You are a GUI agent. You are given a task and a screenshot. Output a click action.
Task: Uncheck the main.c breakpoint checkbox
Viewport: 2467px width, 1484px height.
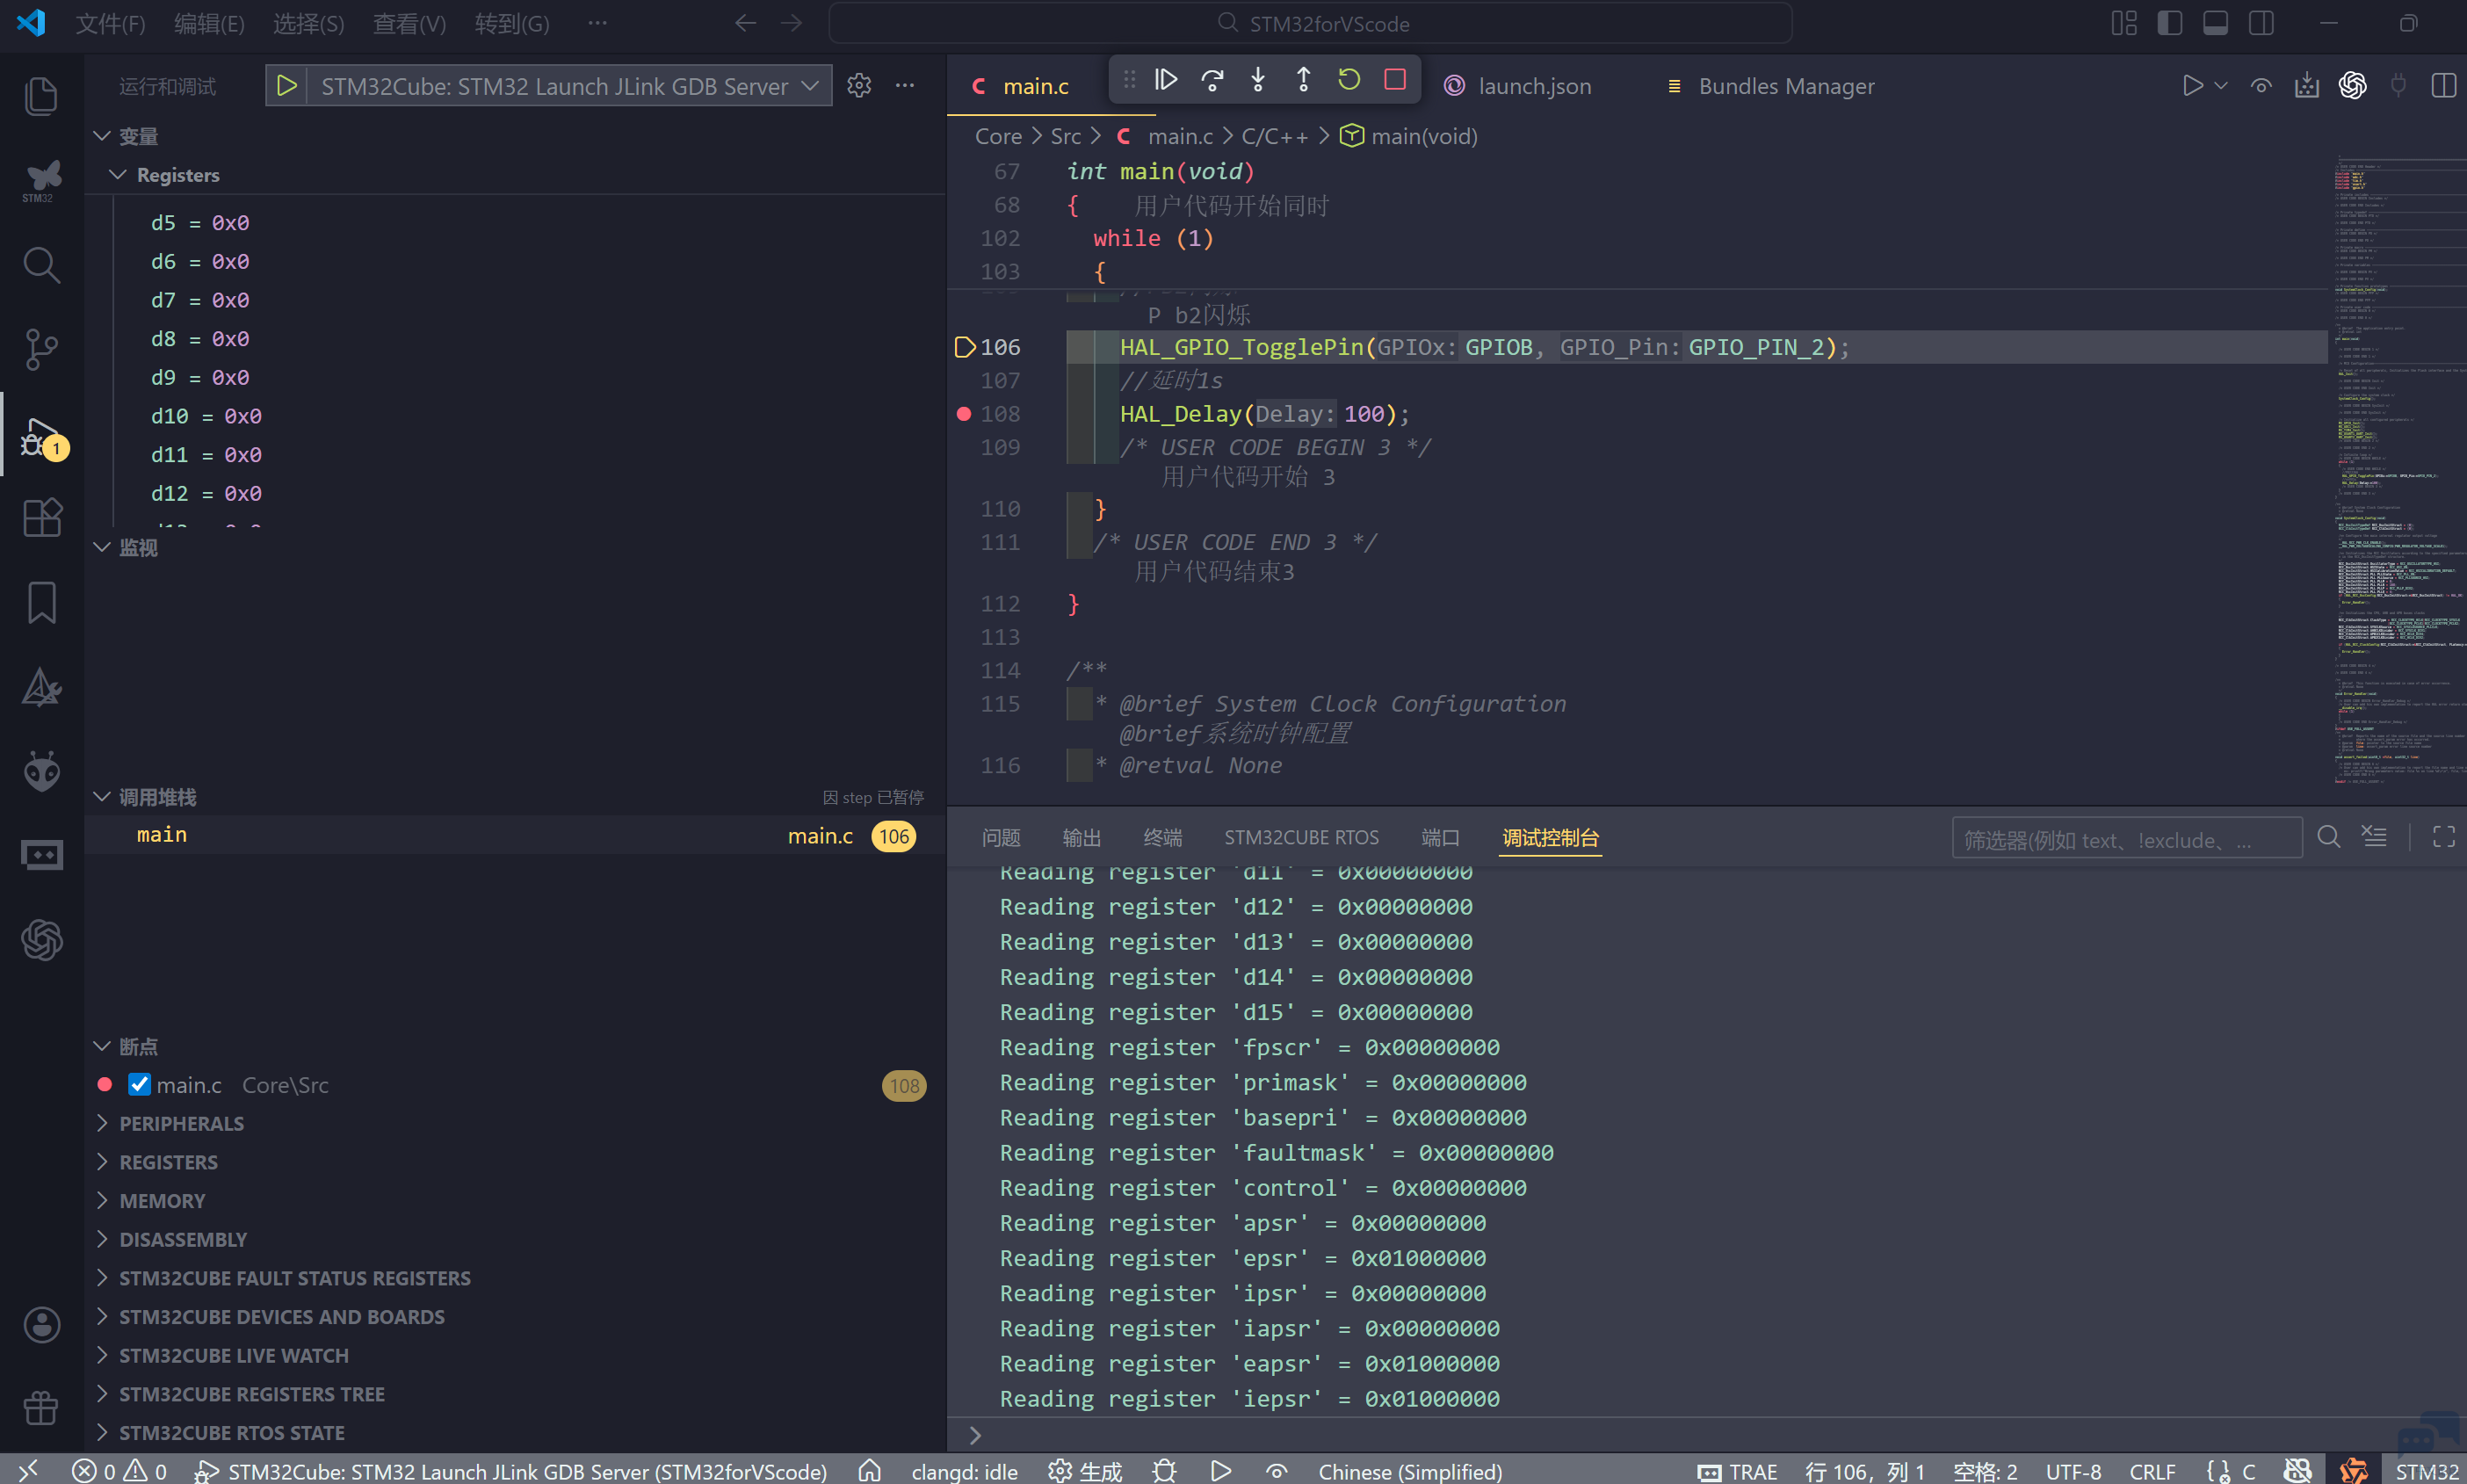point(139,1084)
